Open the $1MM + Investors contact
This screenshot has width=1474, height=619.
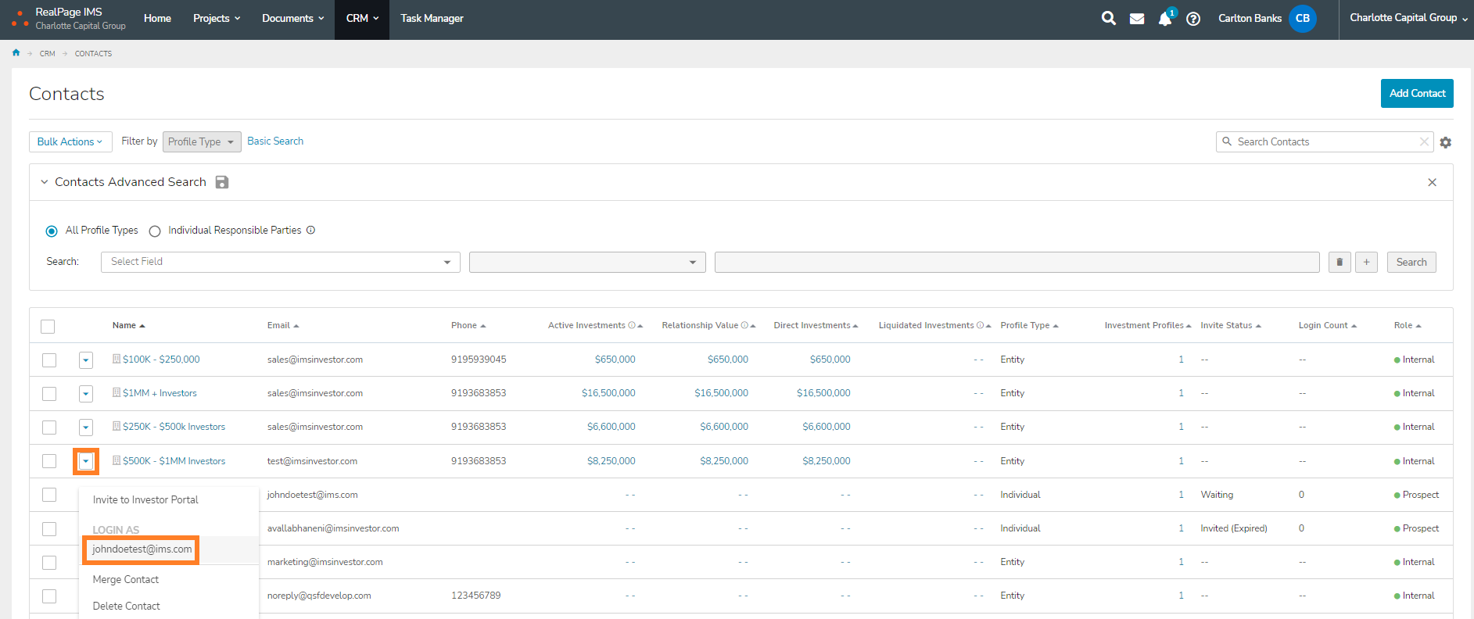coord(160,393)
